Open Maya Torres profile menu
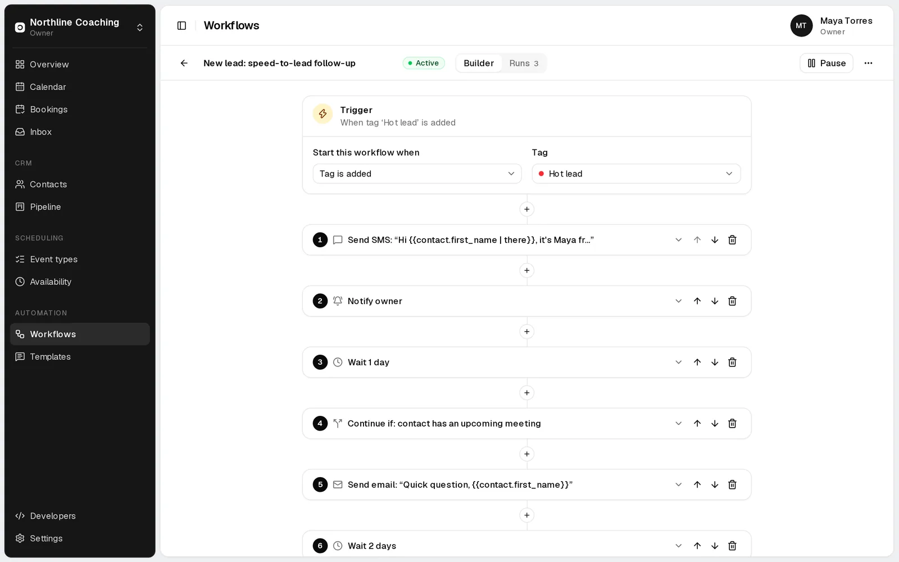 coord(832,26)
